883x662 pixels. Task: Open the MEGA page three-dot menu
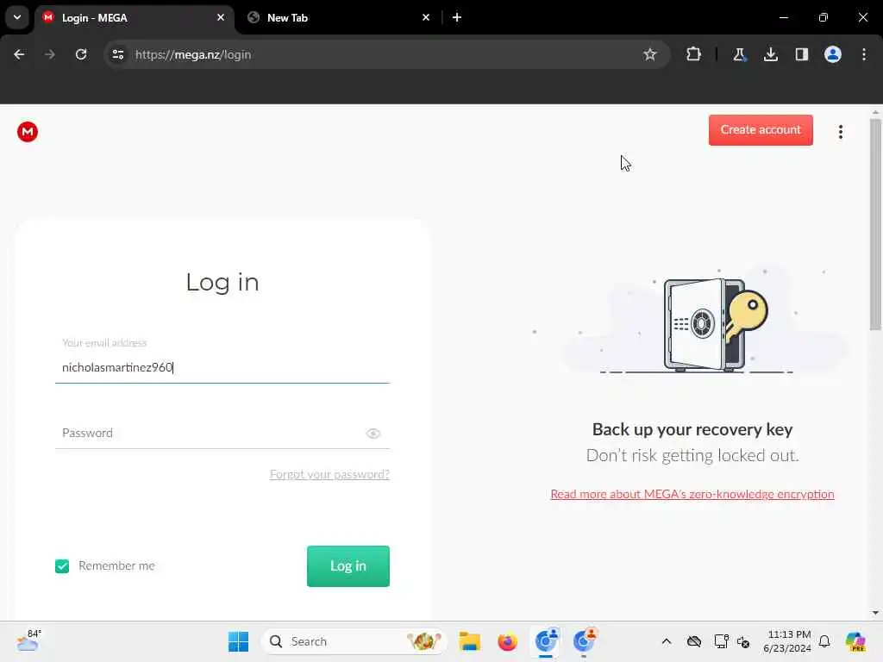(840, 132)
